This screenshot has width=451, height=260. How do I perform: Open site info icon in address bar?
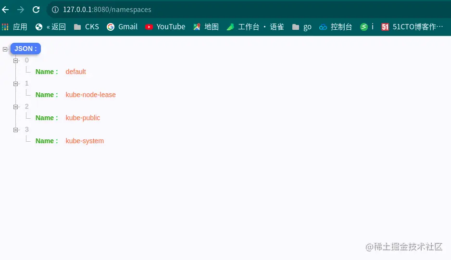[x=55, y=10]
